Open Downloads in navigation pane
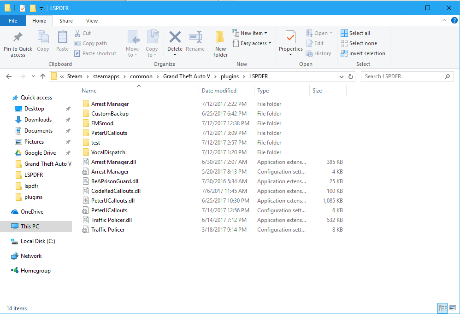 point(38,120)
